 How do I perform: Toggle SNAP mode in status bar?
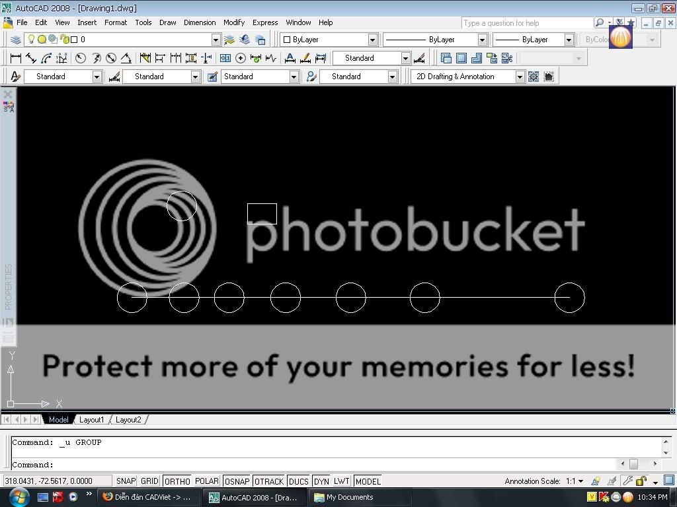(126, 481)
